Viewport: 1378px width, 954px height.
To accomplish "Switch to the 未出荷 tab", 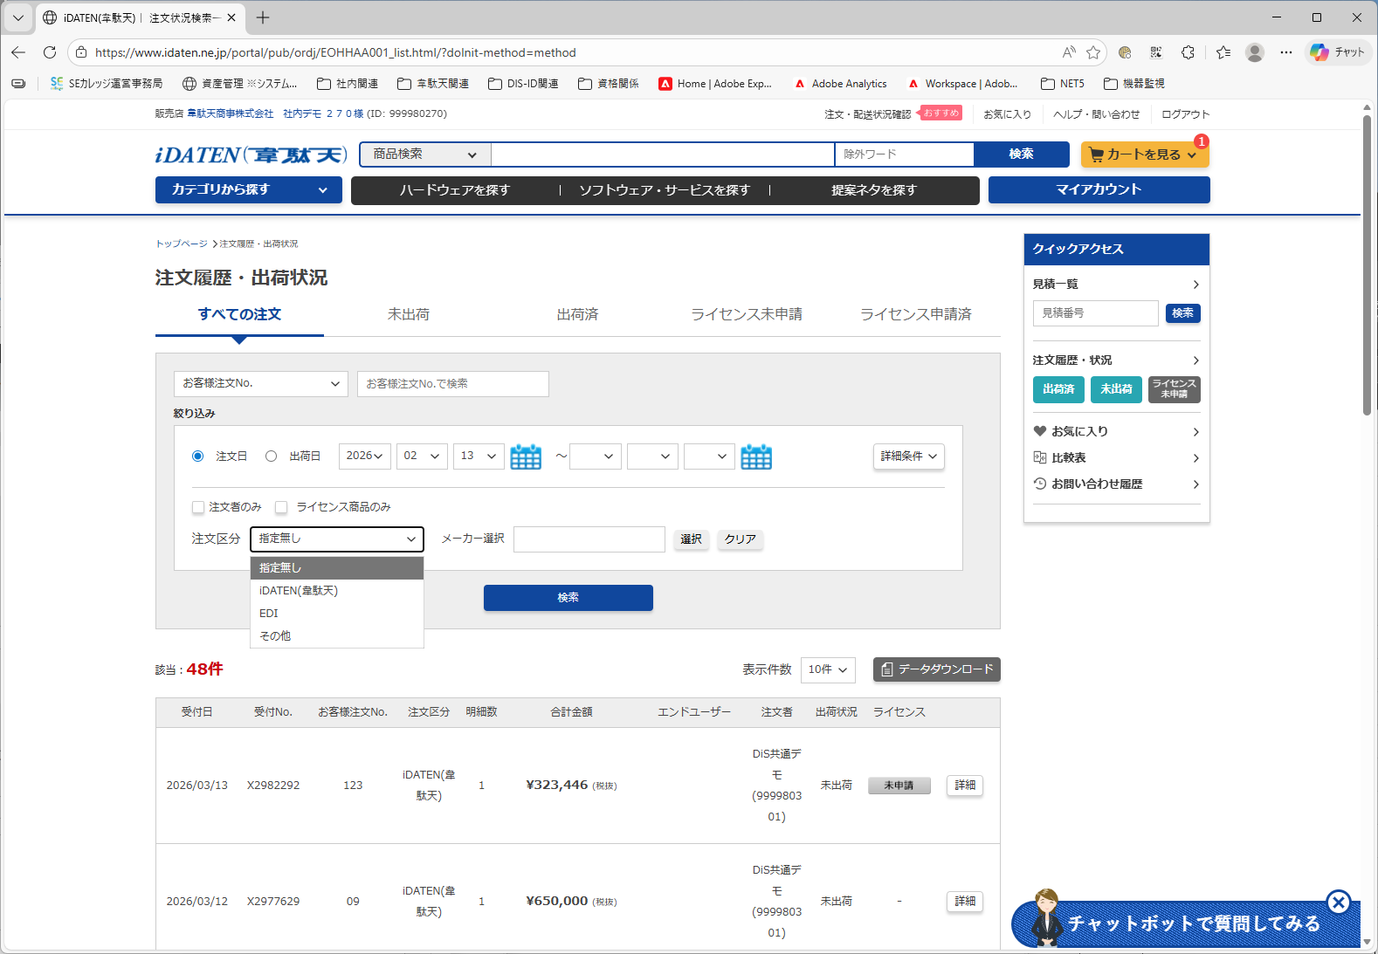I will [x=409, y=314].
